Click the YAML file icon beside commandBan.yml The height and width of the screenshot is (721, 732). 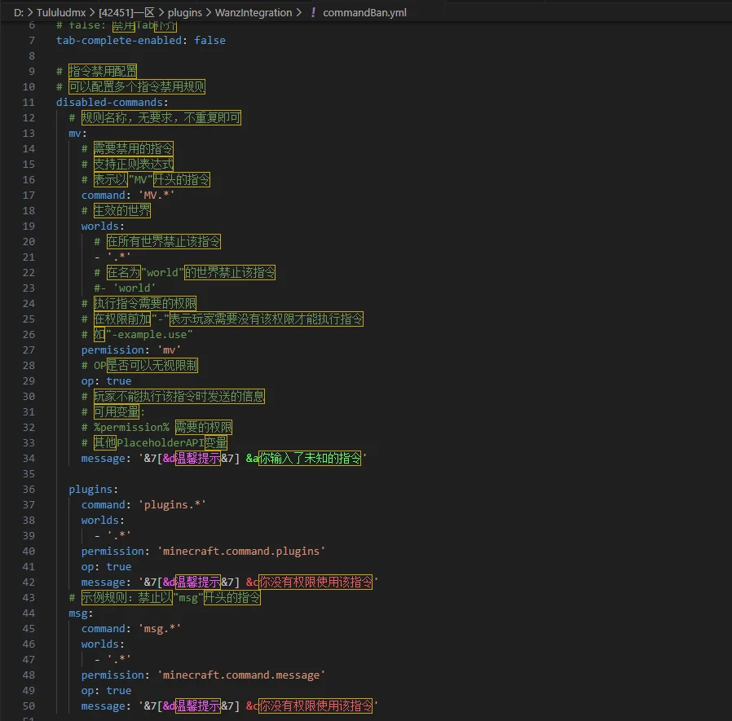(x=313, y=12)
